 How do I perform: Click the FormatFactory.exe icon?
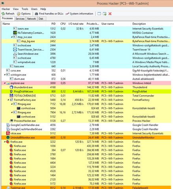pos(11,100)
